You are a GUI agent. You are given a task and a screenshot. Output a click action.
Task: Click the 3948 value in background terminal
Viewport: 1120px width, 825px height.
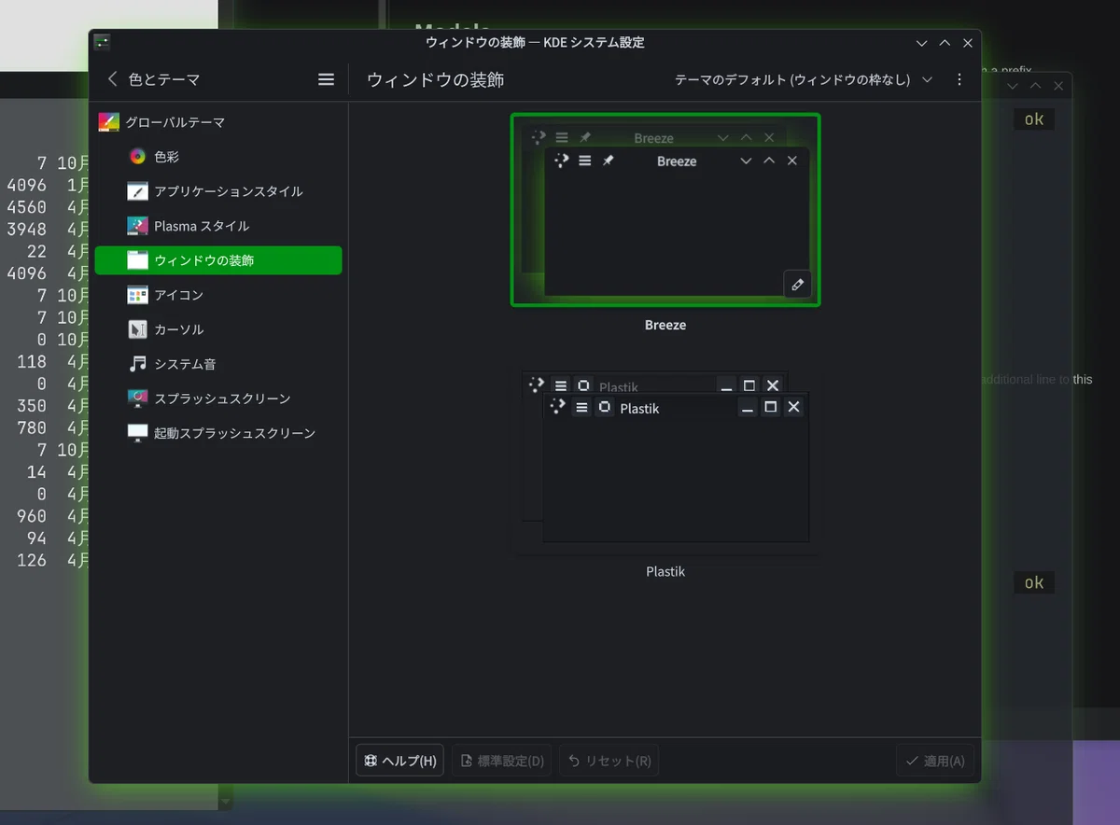click(26, 229)
